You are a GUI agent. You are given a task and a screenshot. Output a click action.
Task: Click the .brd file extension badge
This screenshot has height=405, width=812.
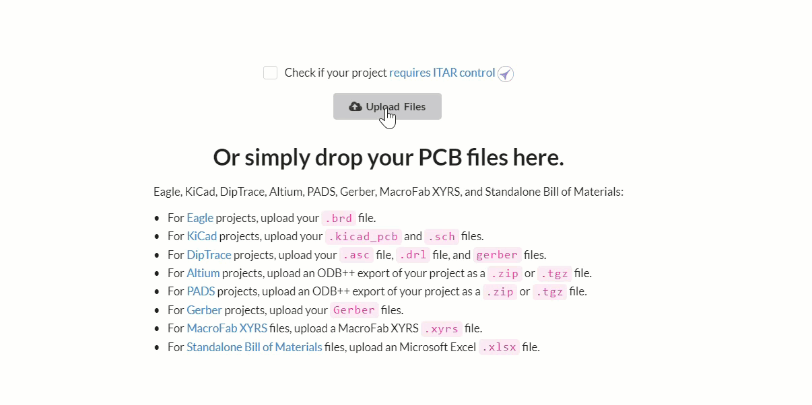tap(338, 217)
